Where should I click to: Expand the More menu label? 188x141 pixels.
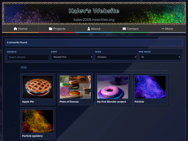169,29
